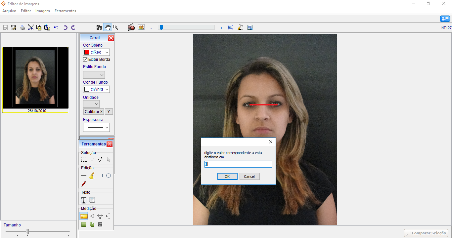Choose the text T tool
The width and height of the screenshot is (452, 238).
84,200
